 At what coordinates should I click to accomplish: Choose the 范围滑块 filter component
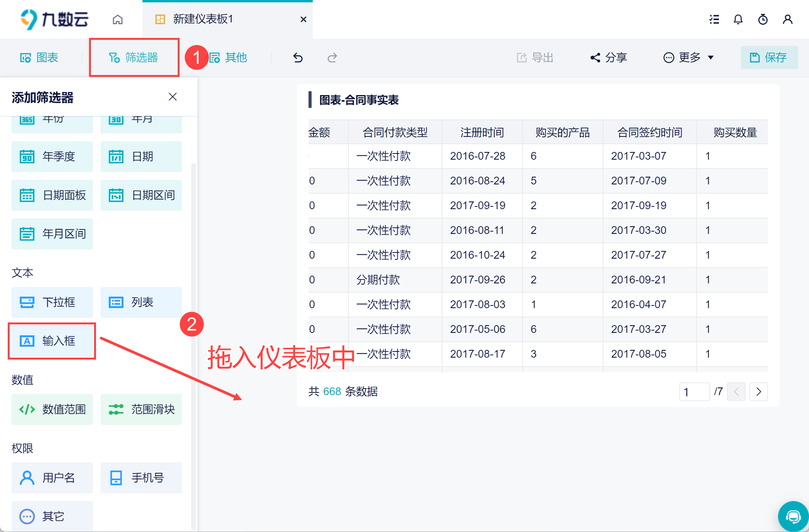[141, 409]
